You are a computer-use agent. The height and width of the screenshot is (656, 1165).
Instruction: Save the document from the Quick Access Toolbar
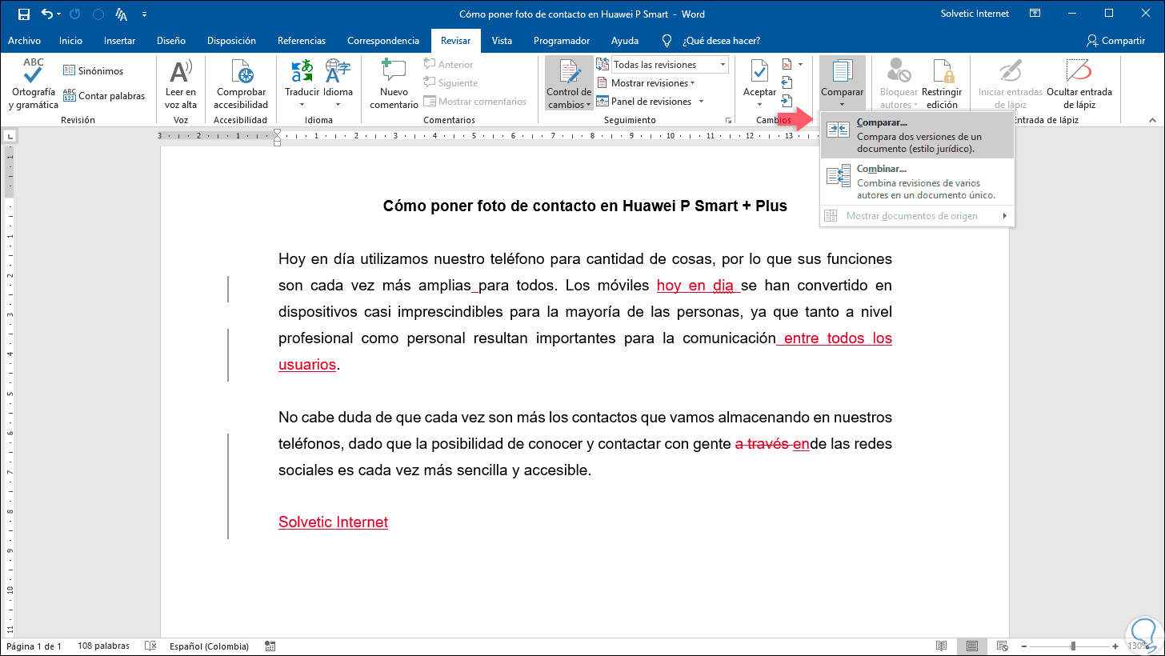(23, 14)
